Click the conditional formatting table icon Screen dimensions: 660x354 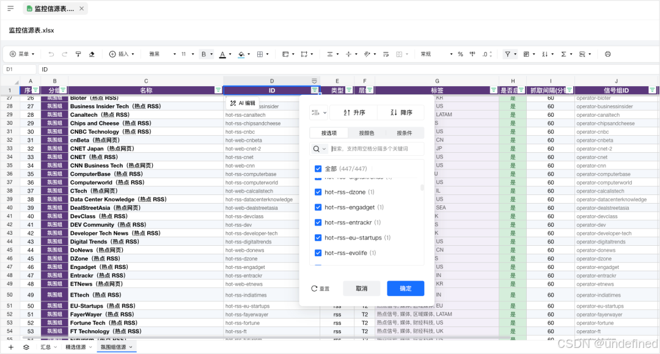click(526, 54)
